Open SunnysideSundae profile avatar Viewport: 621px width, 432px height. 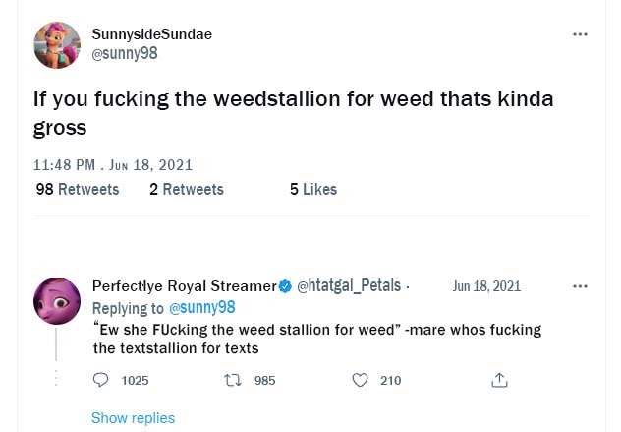(x=57, y=44)
